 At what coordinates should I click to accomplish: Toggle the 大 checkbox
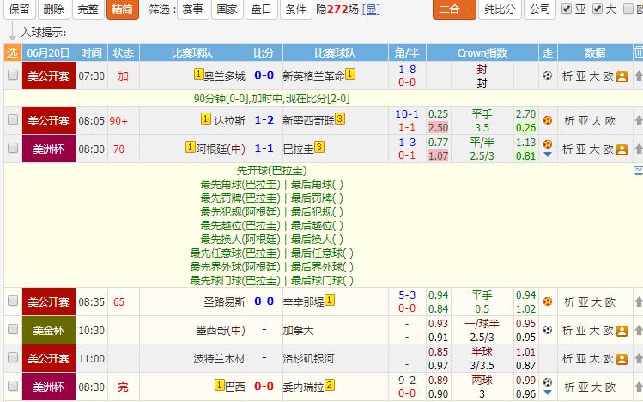tap(598, 9)
